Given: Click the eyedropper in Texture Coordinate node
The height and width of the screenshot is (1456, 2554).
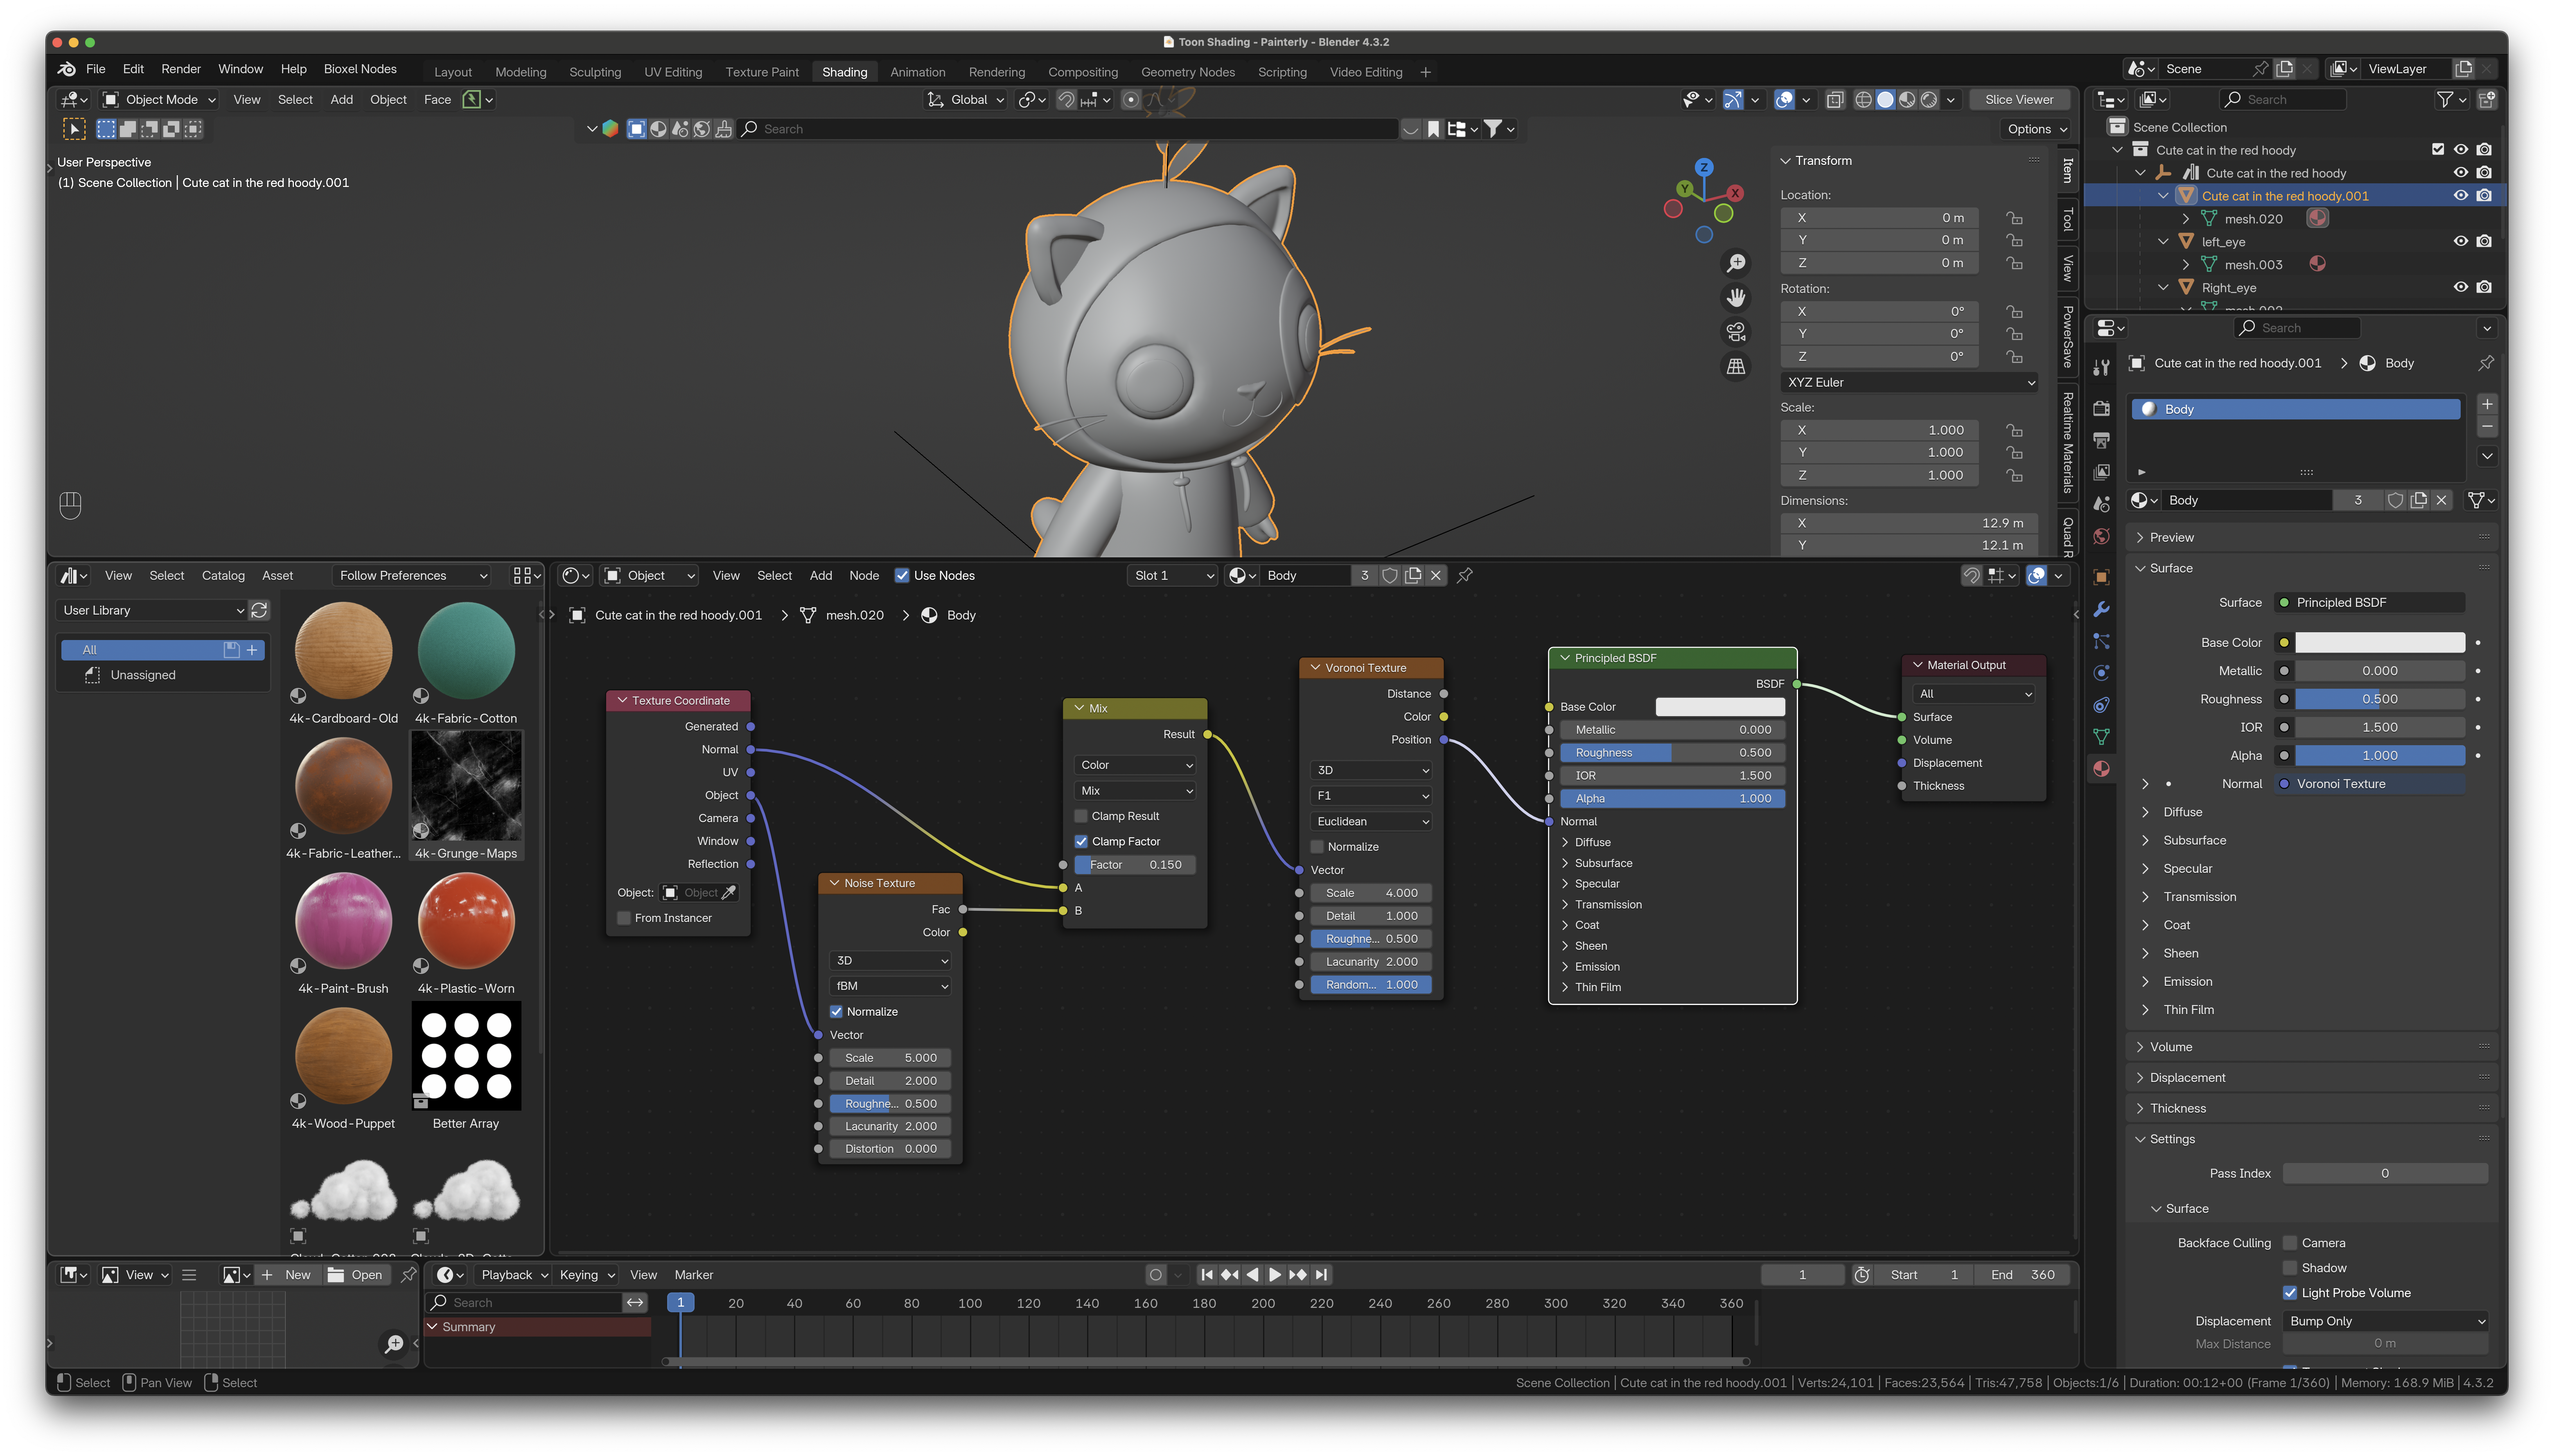Looking at the screenshot, I should pos(729,893).
